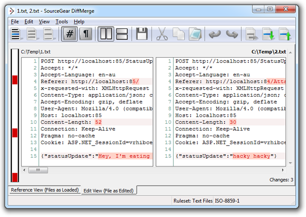This screenshot has height=217, width=306.
Task: Click the Redo arrow icon
Action: (232, 35)
